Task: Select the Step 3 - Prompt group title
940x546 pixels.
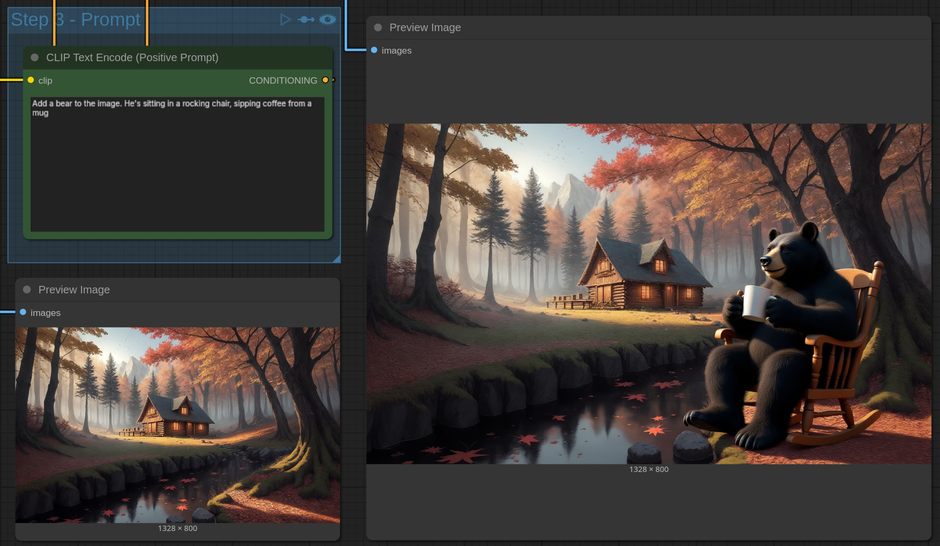Action: pos(76,20)
